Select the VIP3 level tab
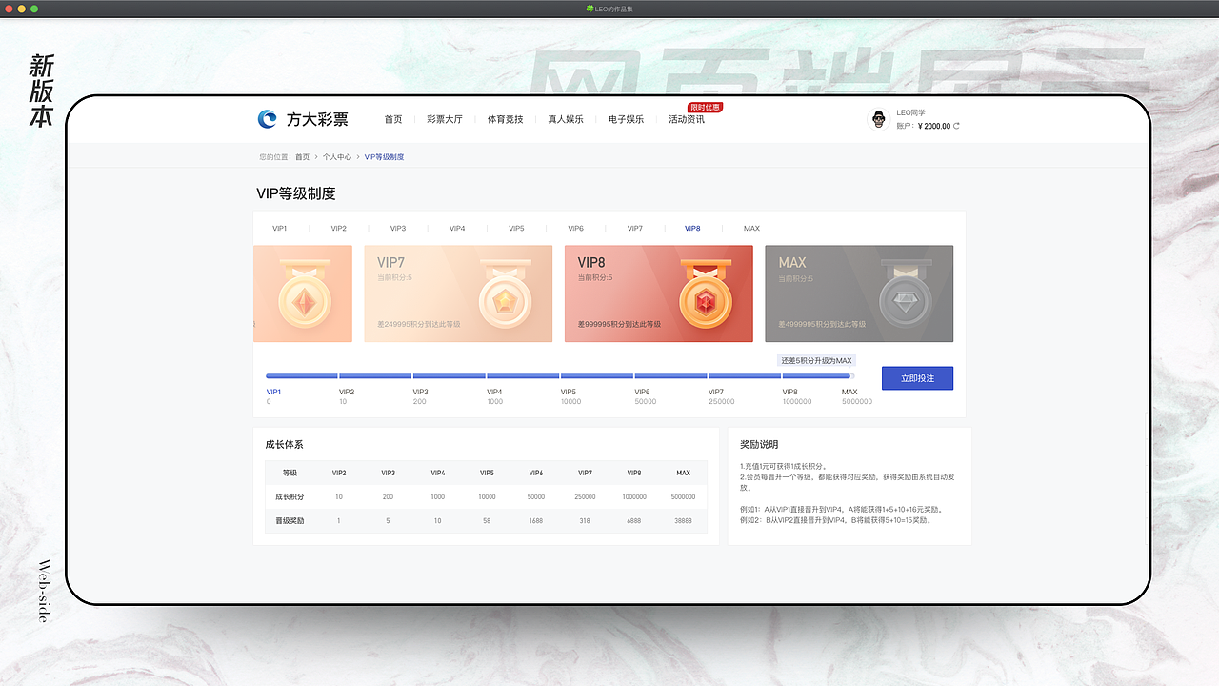The height and width of the screenshot is (686, 1219). [398, 229]
